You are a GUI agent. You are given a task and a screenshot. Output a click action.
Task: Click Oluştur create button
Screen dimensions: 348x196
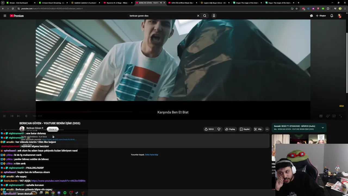(x=321, y=16)
